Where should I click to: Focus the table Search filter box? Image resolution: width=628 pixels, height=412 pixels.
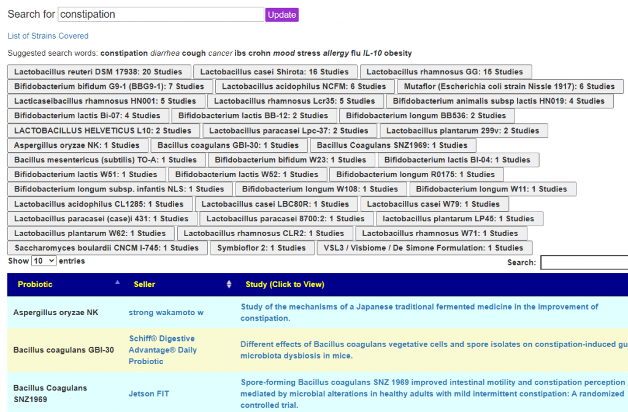tap(584, 262)
